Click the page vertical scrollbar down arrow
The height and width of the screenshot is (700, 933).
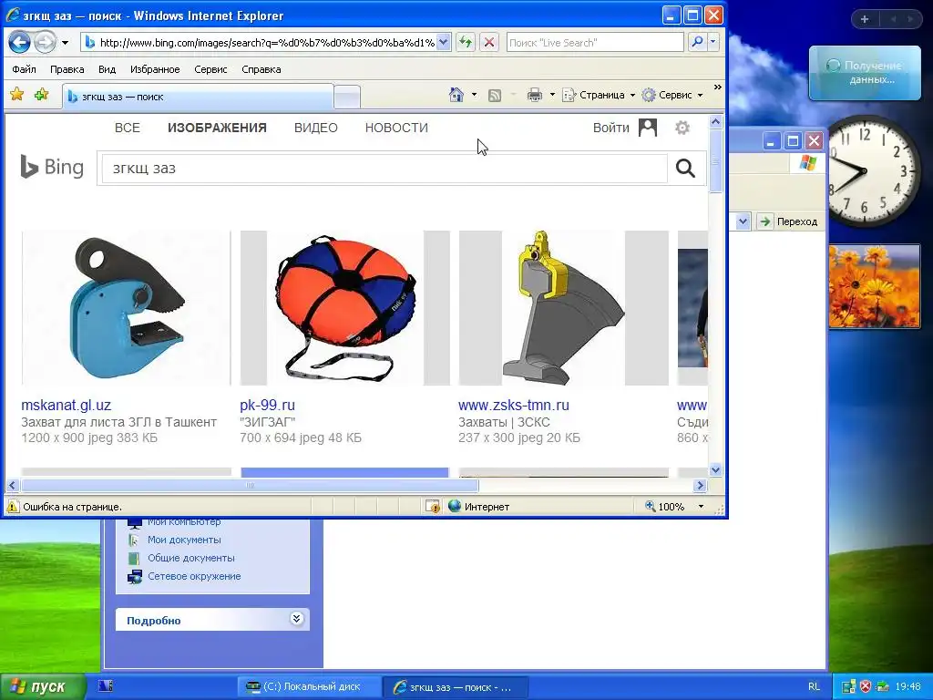tap(716, 469)
